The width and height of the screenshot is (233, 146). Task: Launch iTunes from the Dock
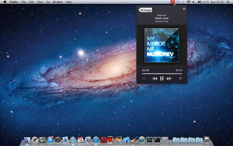pos(96,140)
